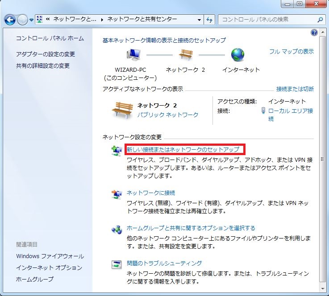
Task: Click the Back navigation arrow button
Action: click(10, 20)
